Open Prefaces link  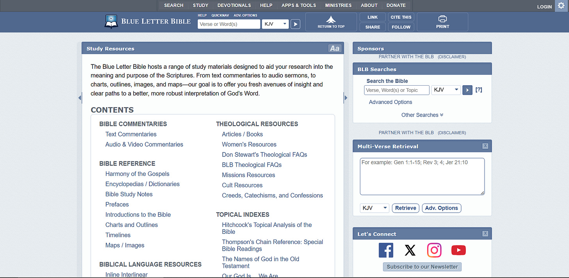click(x=117, y=204)
